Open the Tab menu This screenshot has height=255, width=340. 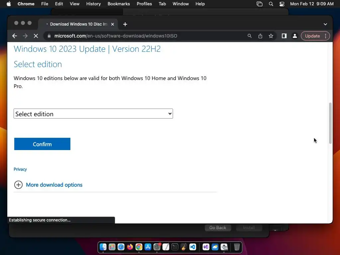pos(162,4)
